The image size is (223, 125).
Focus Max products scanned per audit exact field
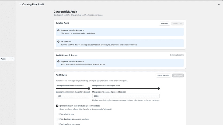click(x=126, y=96)
